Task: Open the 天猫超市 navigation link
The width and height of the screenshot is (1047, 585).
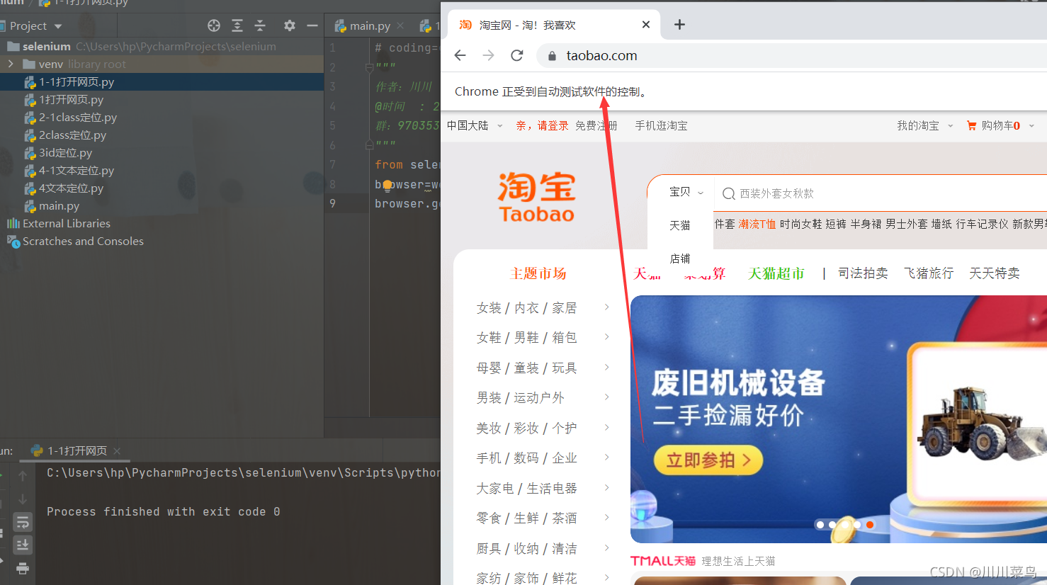Action: tap(776, 273)
